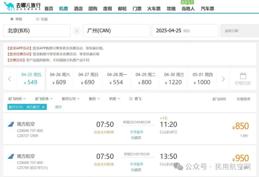Select date 04-26 周六 ¥609
259x177 pixels.
coord(60,79)
